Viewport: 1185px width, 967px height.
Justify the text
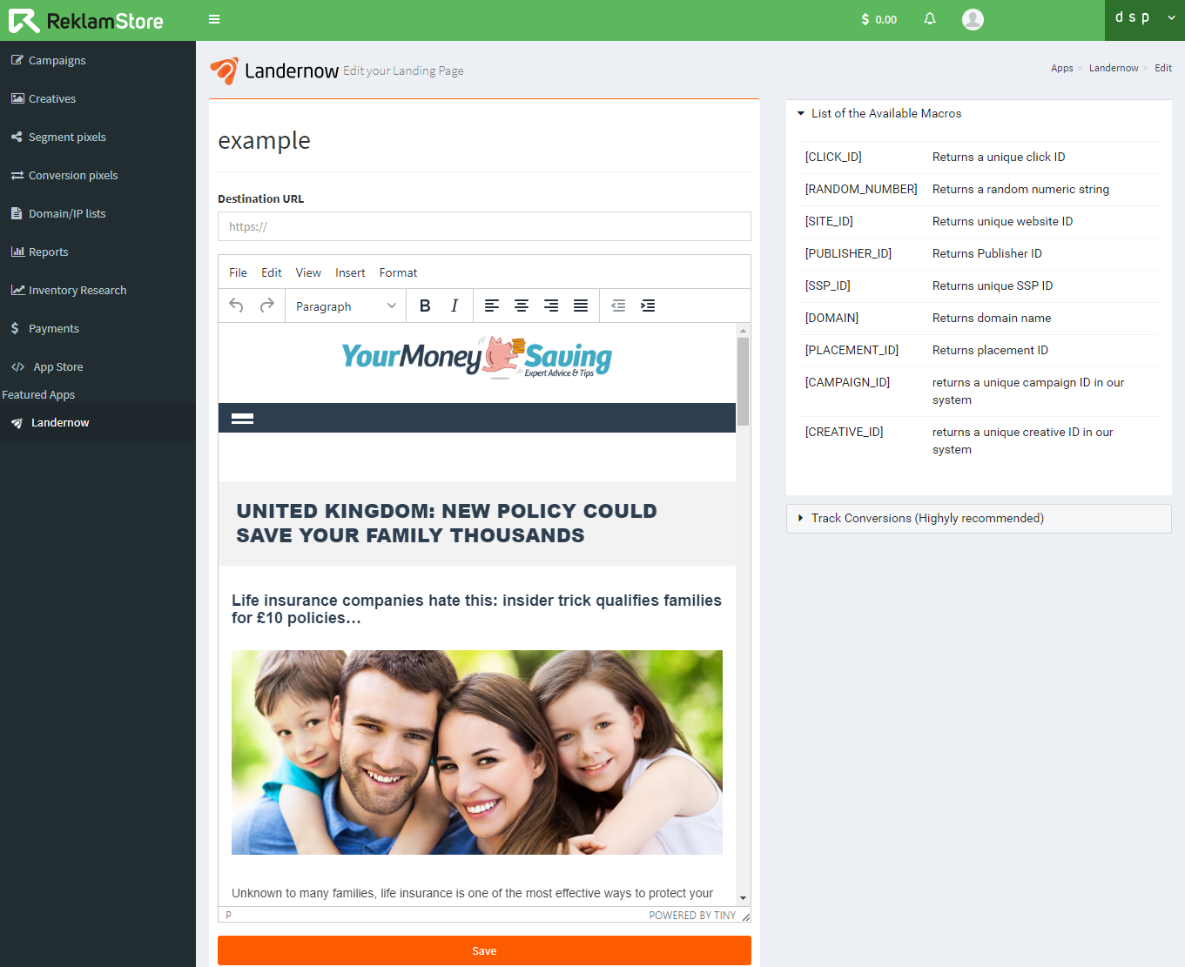[581, 306]
